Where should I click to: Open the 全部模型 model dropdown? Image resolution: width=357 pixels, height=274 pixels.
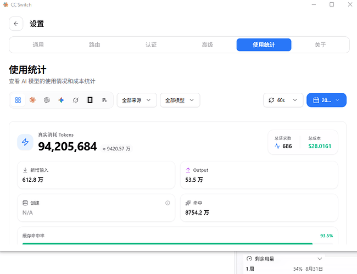pyautogui.click(x=180, y=100)
